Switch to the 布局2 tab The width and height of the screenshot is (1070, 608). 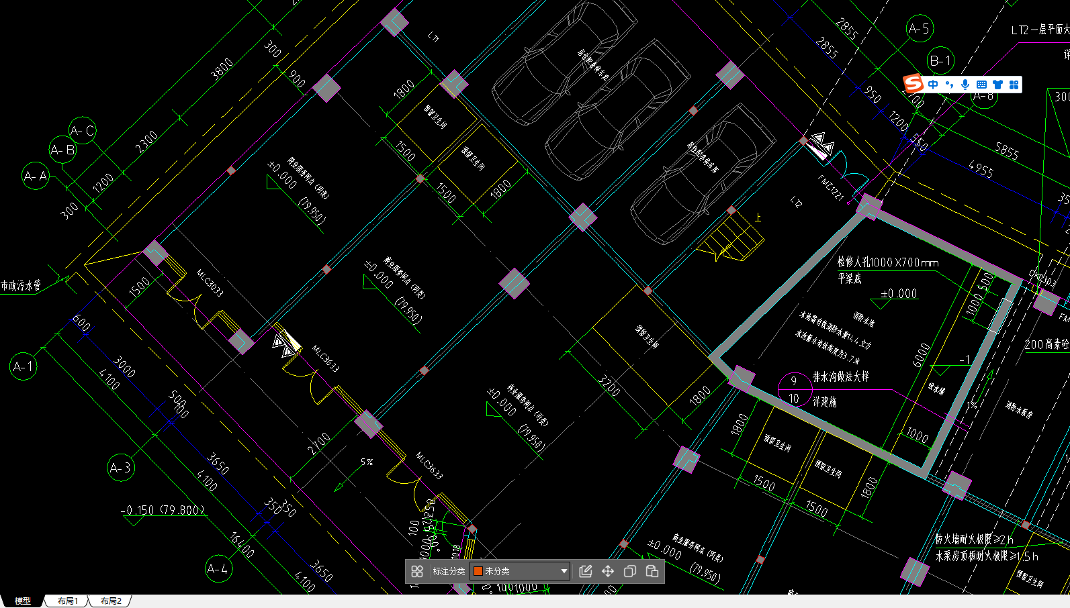pos(111,601)
